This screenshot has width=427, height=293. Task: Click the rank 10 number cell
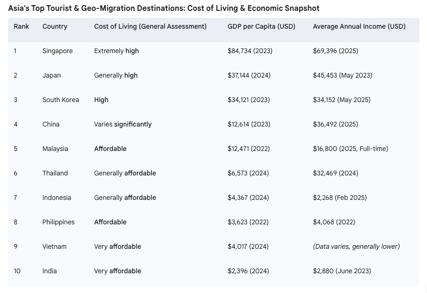17,271
